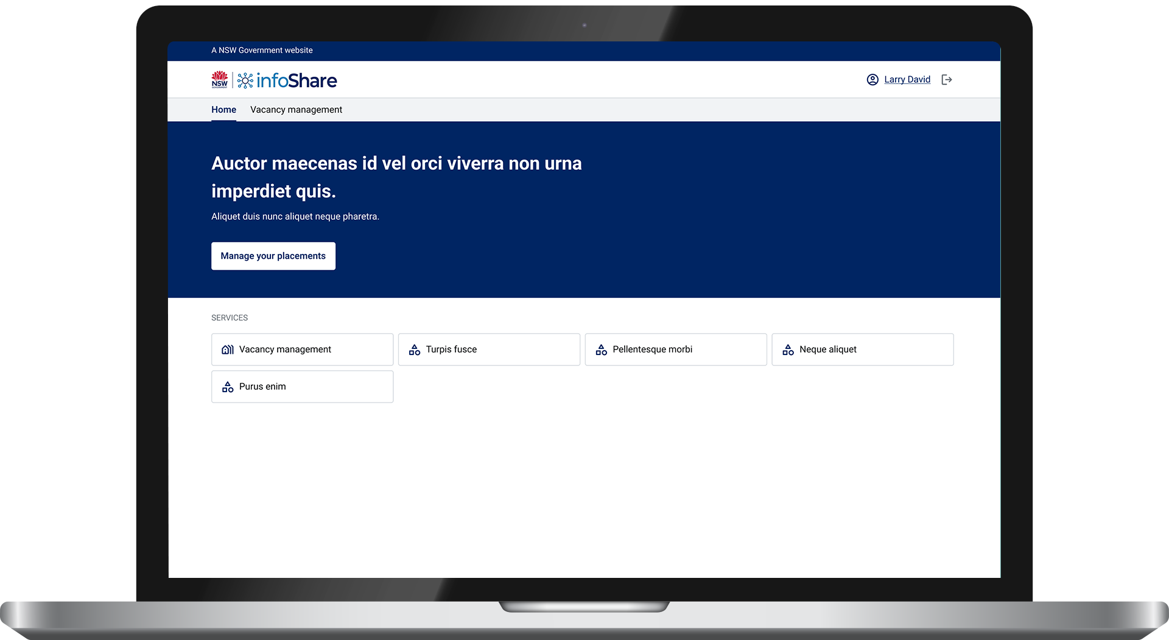
Task: Click the log out arrow icon
Action: 947,80
